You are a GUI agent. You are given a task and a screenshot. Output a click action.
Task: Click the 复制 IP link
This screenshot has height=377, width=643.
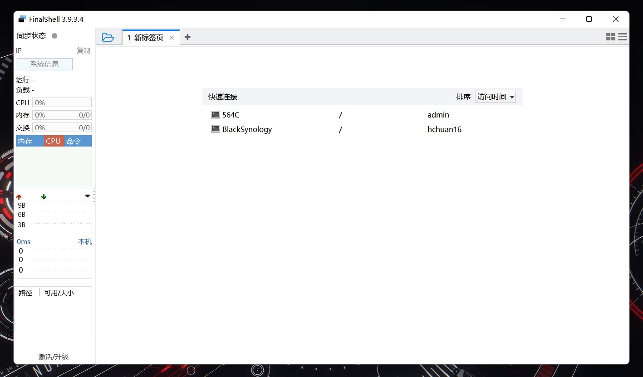pos(83,50)
